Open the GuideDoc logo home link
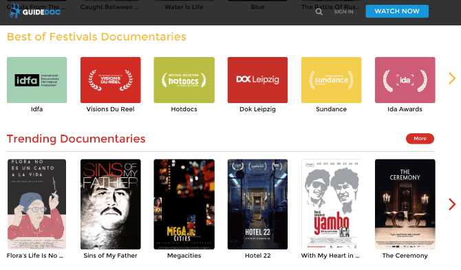 (34, 11)
